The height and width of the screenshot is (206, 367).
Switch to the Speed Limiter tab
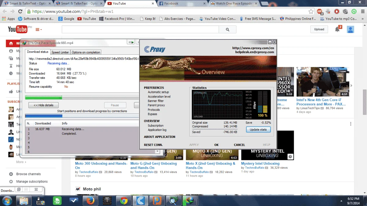(x=60, y=52)
